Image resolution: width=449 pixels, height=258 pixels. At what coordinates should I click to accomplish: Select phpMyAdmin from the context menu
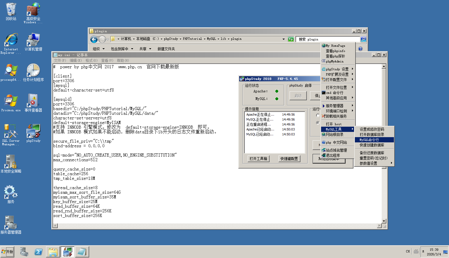tap(338, 61)
